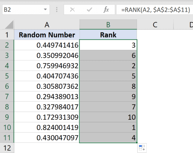Select row 1 header
Screen dimensions: 193x153
tap(7, 35)
